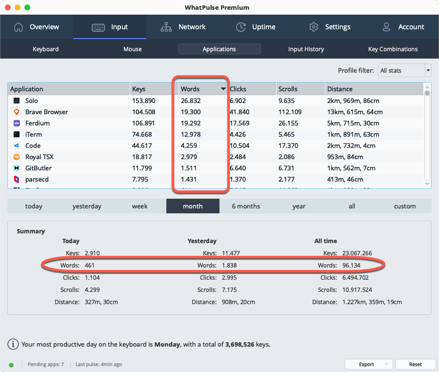Sort by the Scrolls column header

300,89
